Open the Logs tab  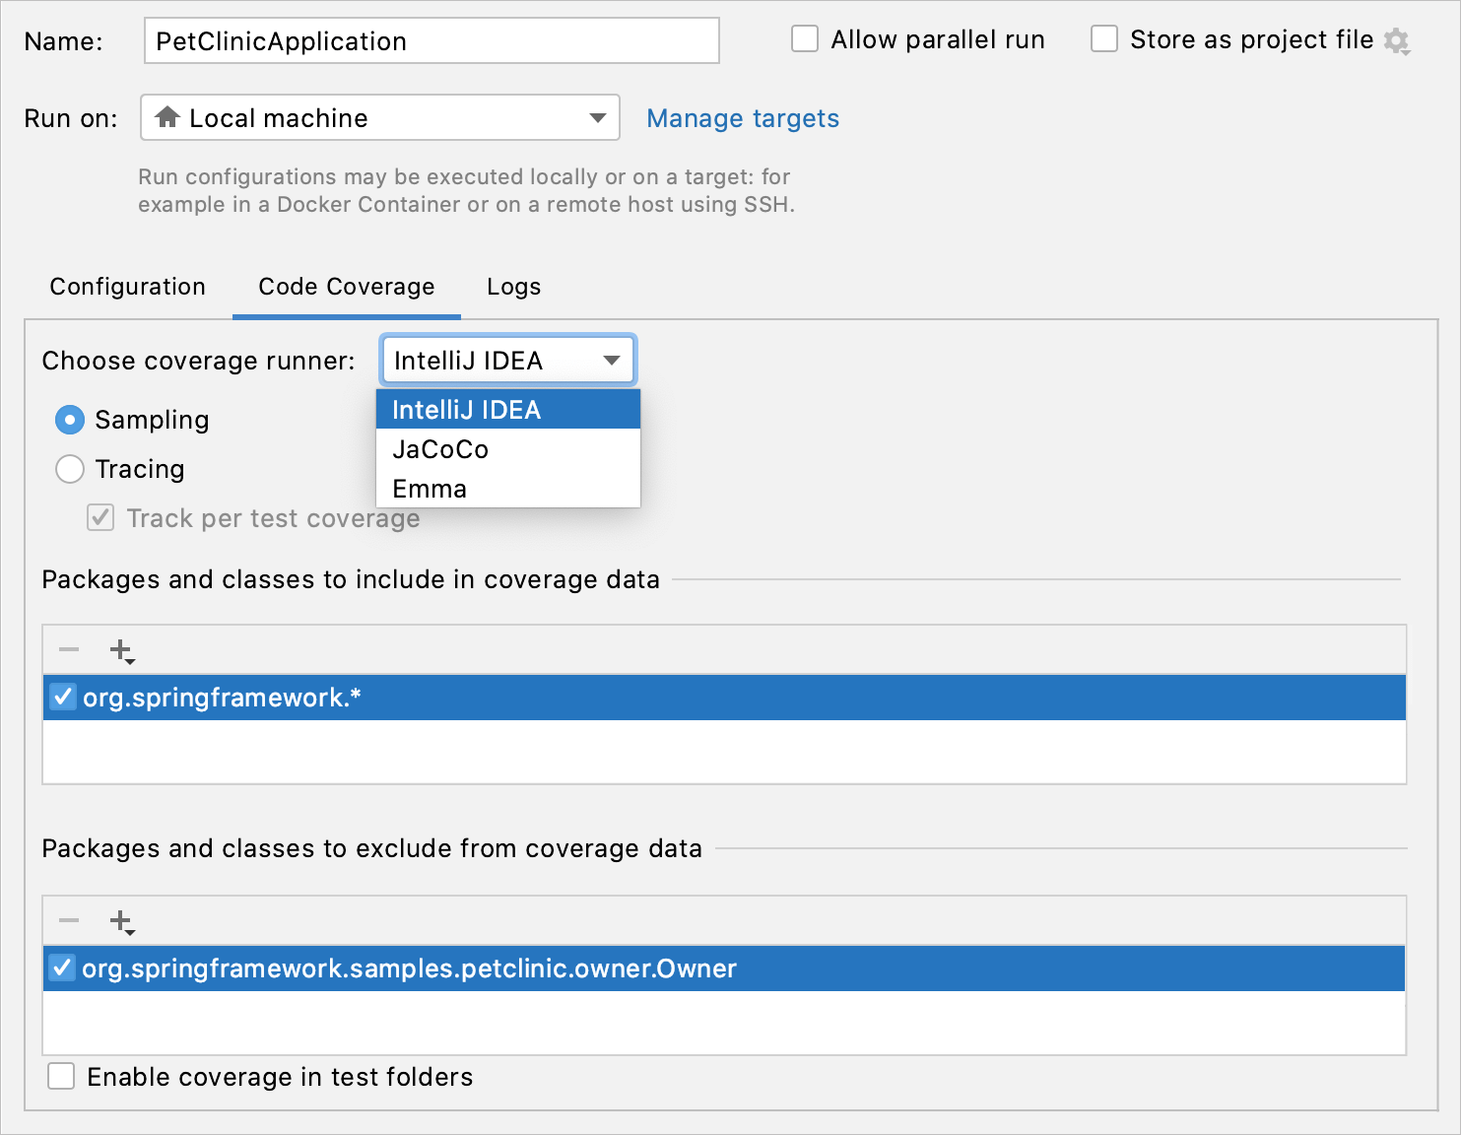tap(513, 287)
